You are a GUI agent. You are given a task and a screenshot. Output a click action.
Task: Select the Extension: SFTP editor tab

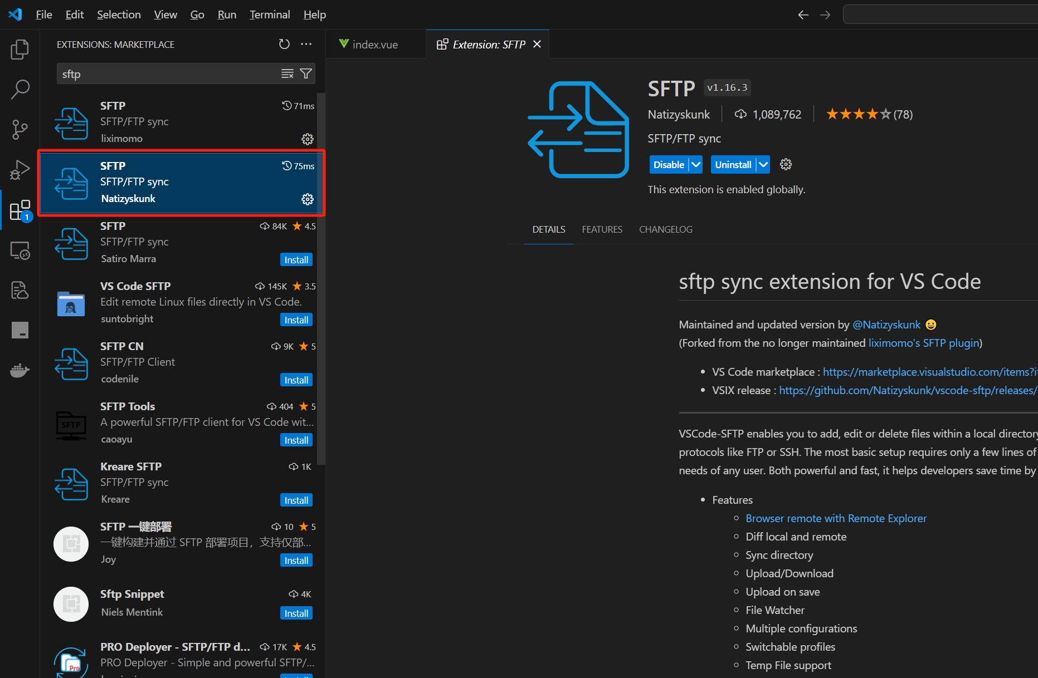click(488, 44)
